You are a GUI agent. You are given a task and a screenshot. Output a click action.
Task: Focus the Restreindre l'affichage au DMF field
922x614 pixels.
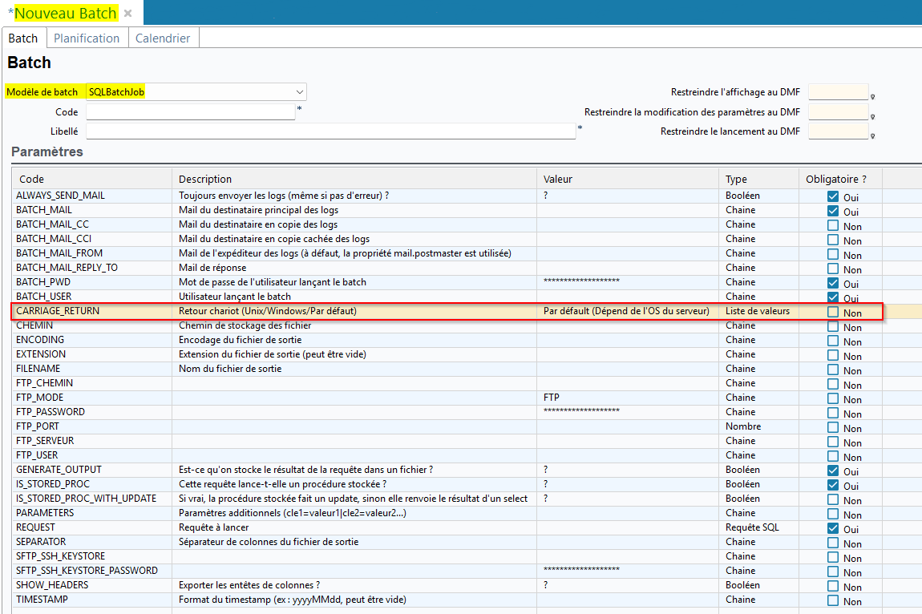tap(838, 92)
